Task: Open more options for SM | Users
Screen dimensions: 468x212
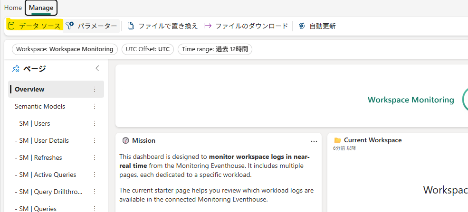Action: coord(95,123)
